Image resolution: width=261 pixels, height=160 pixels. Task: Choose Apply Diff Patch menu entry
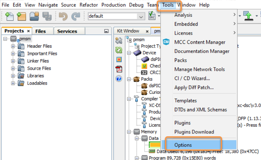point(199,87)
